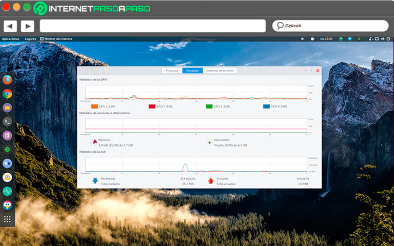Open the Terminal dock icon

pos(7,121)
